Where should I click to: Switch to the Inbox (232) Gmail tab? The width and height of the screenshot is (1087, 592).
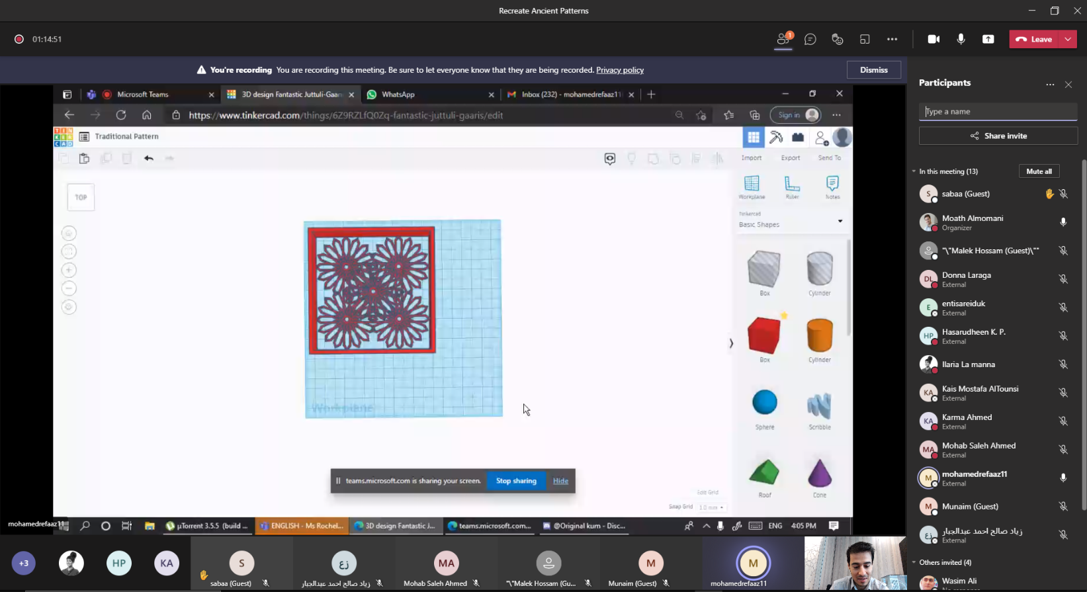pos(571,95)
